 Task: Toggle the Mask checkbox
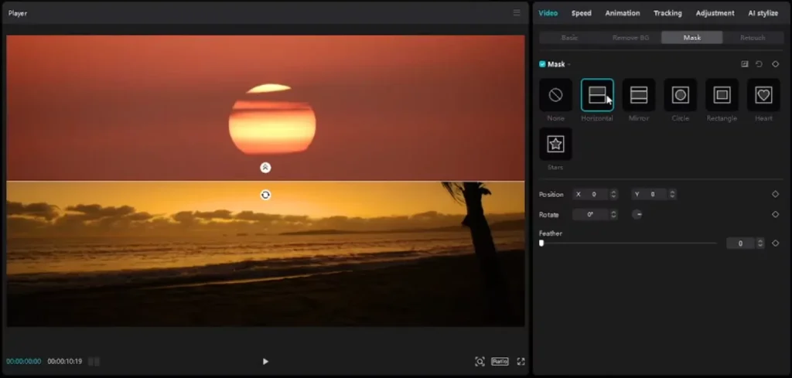(542, 64)
